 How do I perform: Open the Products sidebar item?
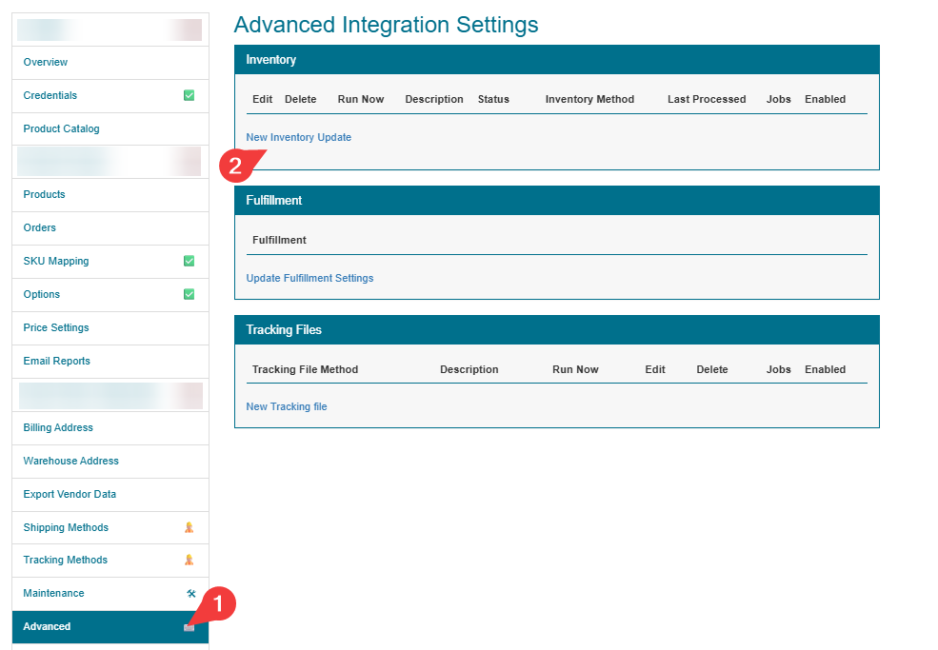(44, 194)
